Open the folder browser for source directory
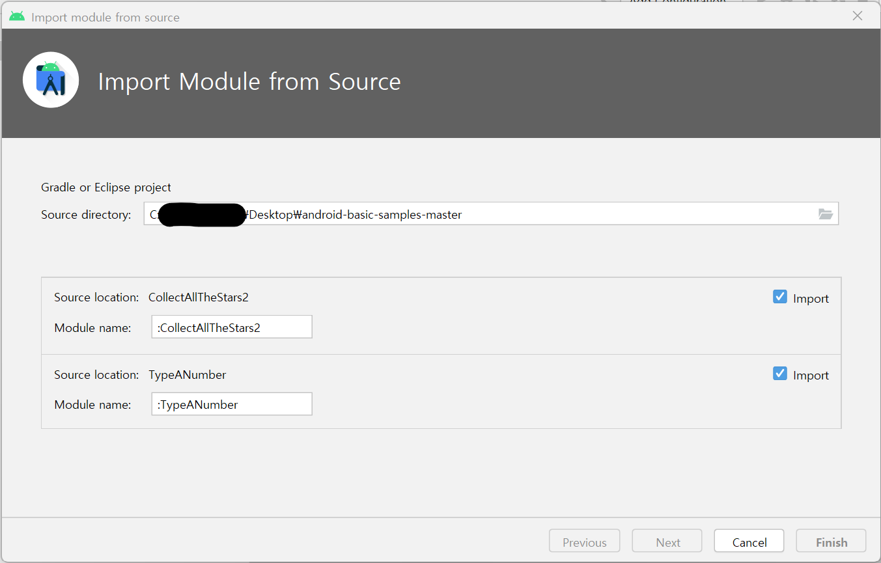Viewport: 881px width, 563px height. [826, 213]
